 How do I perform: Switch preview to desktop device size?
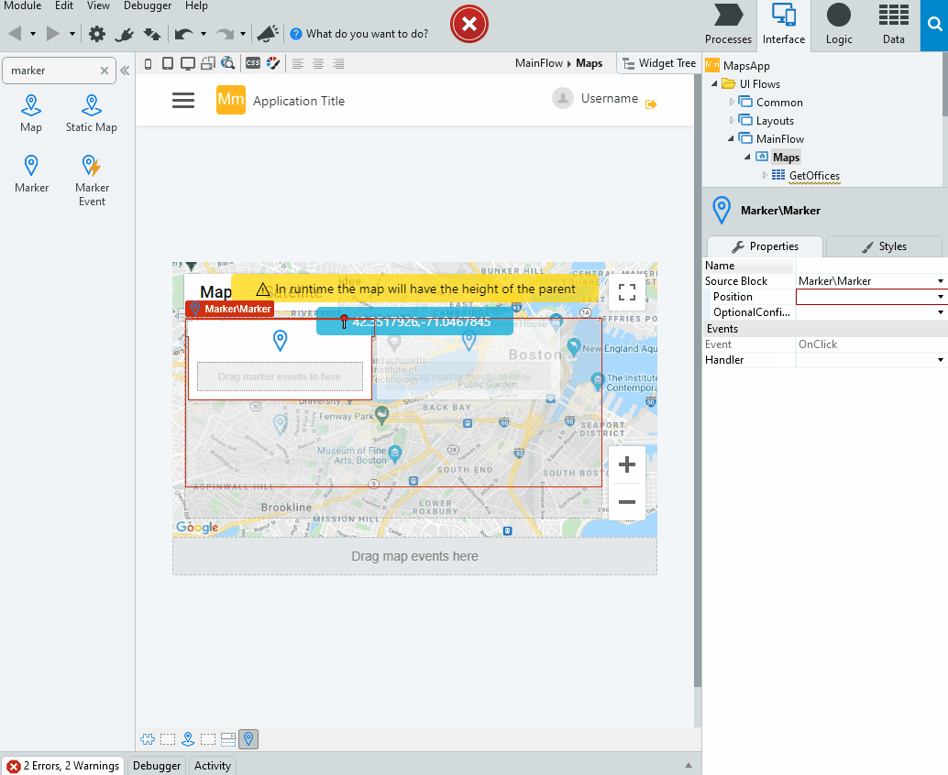[188, 63]
